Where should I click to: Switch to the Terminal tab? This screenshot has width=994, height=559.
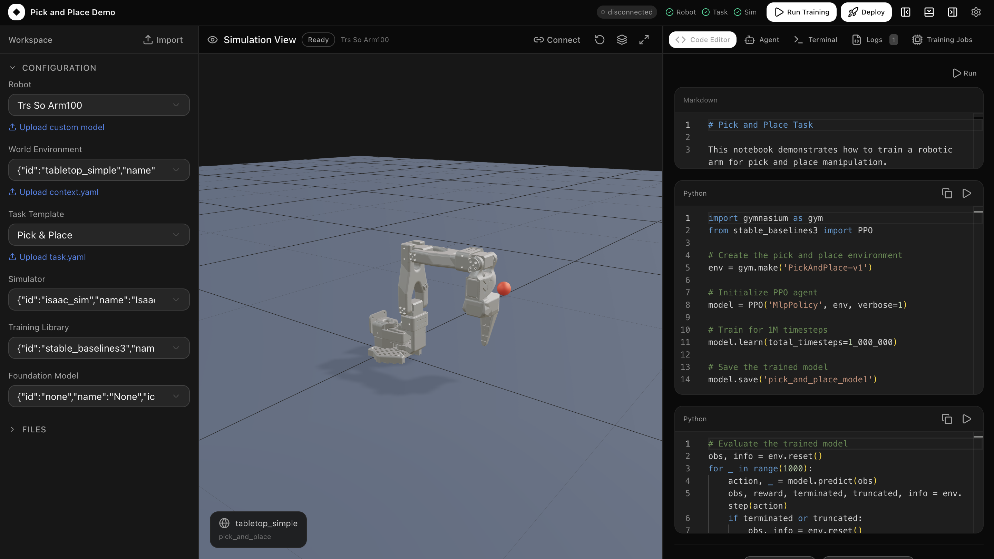coord(815,39)
